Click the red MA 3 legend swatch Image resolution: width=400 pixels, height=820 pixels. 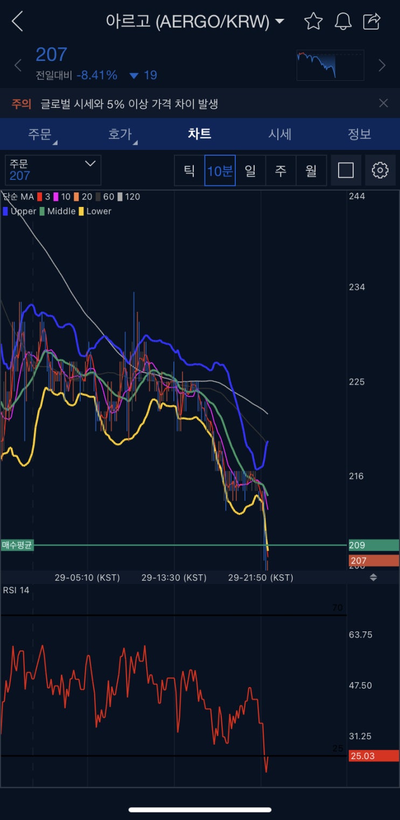click(40, 197)
